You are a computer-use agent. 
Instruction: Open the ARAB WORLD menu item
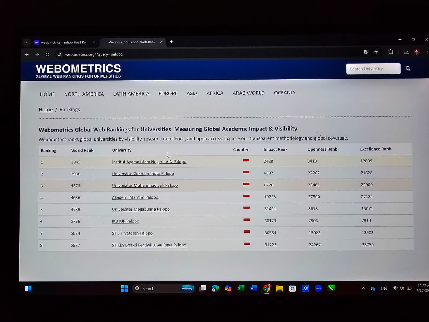249,93
